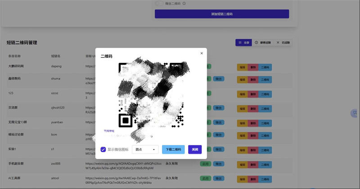360x189 pixels.
Task: Click 二维码 for the zxc888 row
Action: (x=265, y=165)
